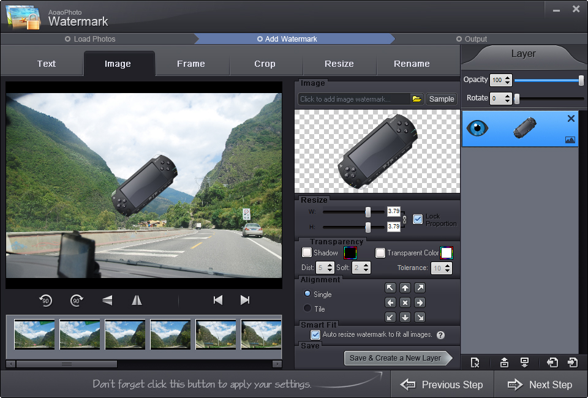The width and height of the screenshot is (588, 398).
Task: Click the Sample button
Action: [x=441, y=98]
